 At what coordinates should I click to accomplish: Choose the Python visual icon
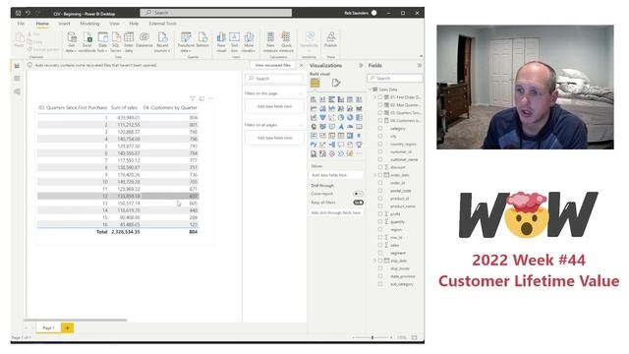(314, 145)
